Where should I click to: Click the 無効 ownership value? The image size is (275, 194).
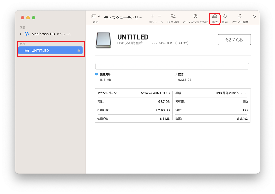(x=245, y=101)
